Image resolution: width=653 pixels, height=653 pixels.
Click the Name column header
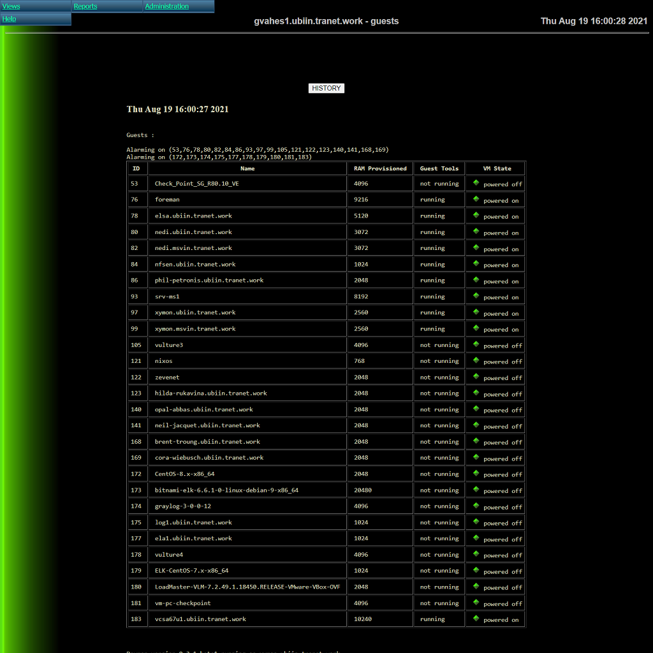tap(247, 168)
